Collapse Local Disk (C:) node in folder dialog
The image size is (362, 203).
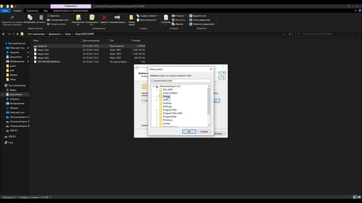pos(153,86)
